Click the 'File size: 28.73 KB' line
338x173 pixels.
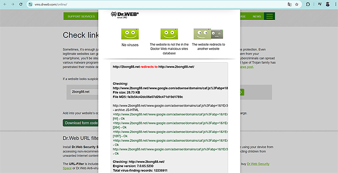pyautogui.click(x=126, y=92)
